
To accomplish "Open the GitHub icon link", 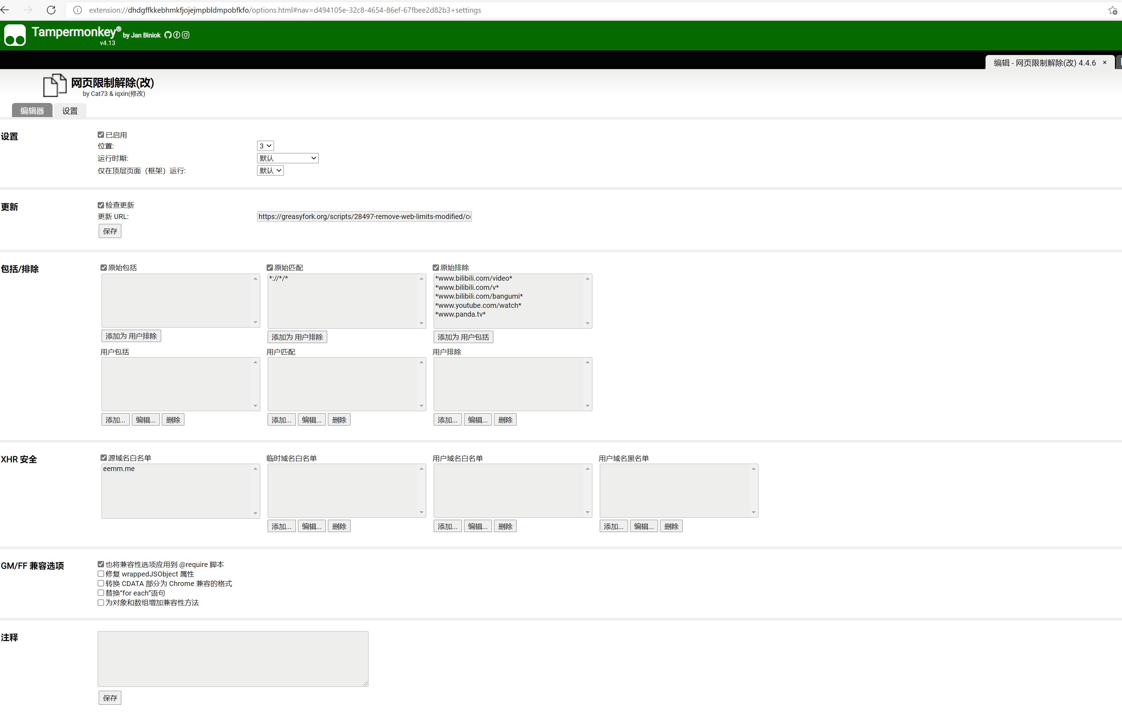I will point(168,35).
